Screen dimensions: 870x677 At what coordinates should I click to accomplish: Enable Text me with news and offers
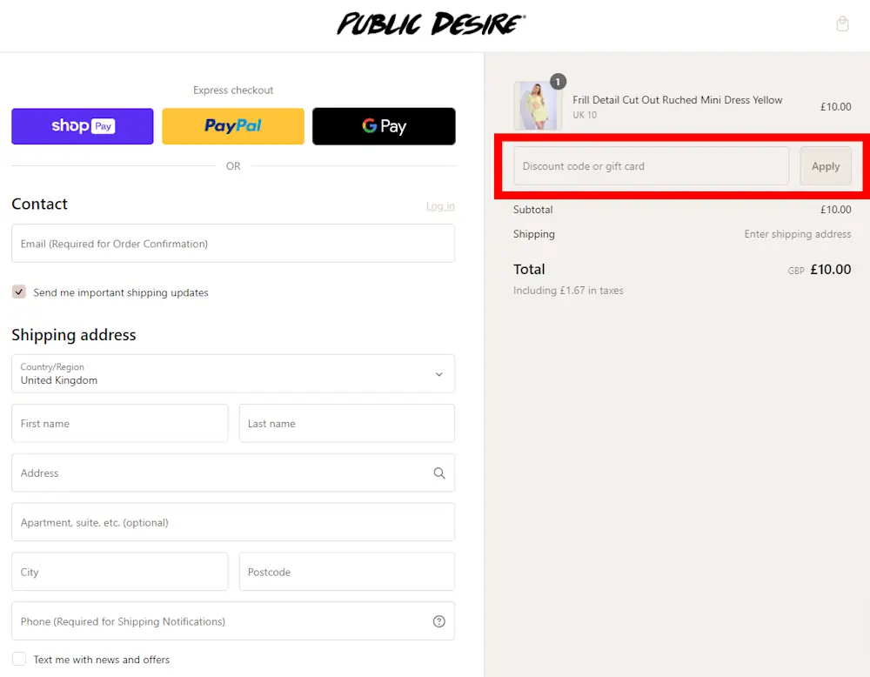19,659
